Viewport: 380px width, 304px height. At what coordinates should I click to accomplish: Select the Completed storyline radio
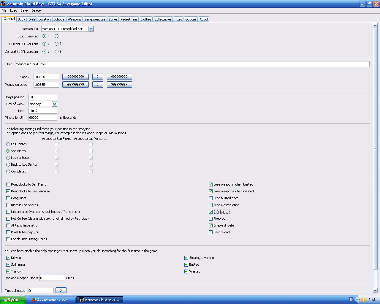click(8, 172)
